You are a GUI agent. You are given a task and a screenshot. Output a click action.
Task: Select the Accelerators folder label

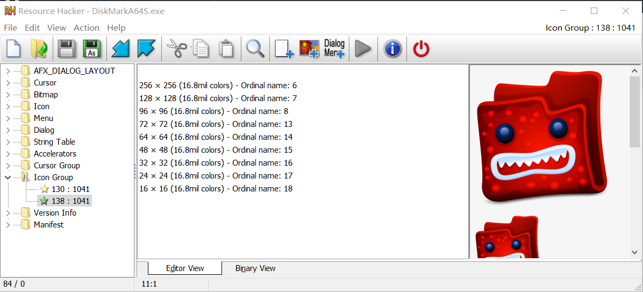(55, 154)
